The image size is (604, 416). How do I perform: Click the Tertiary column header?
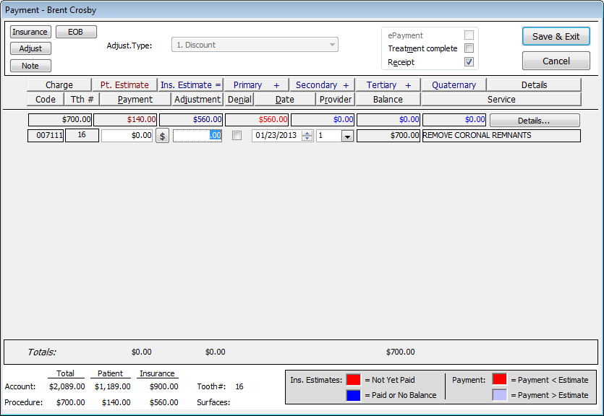coord(388,85)
